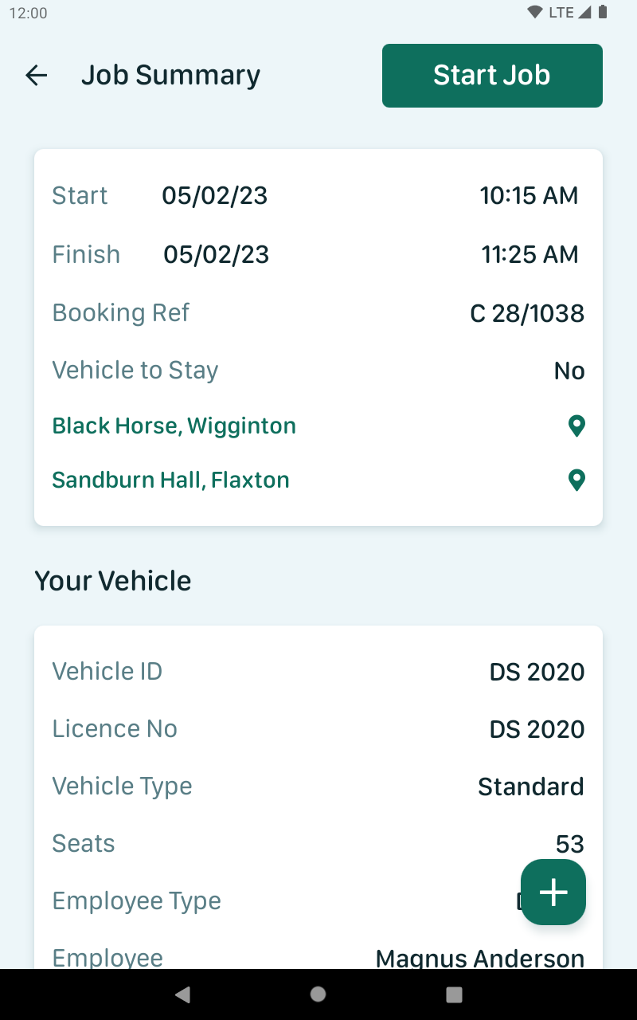Open Black Horse, Wigginton location link
Screen dimensions: 637x1020
pos(174,426)
